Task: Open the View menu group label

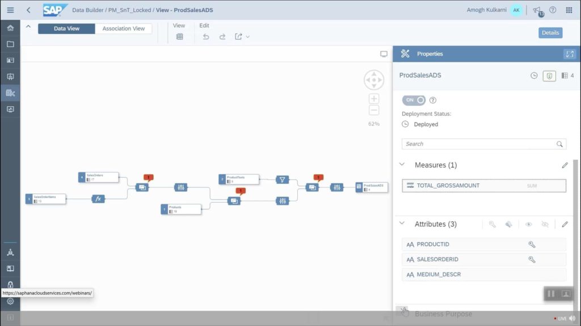Action: [x=179, y=25]
